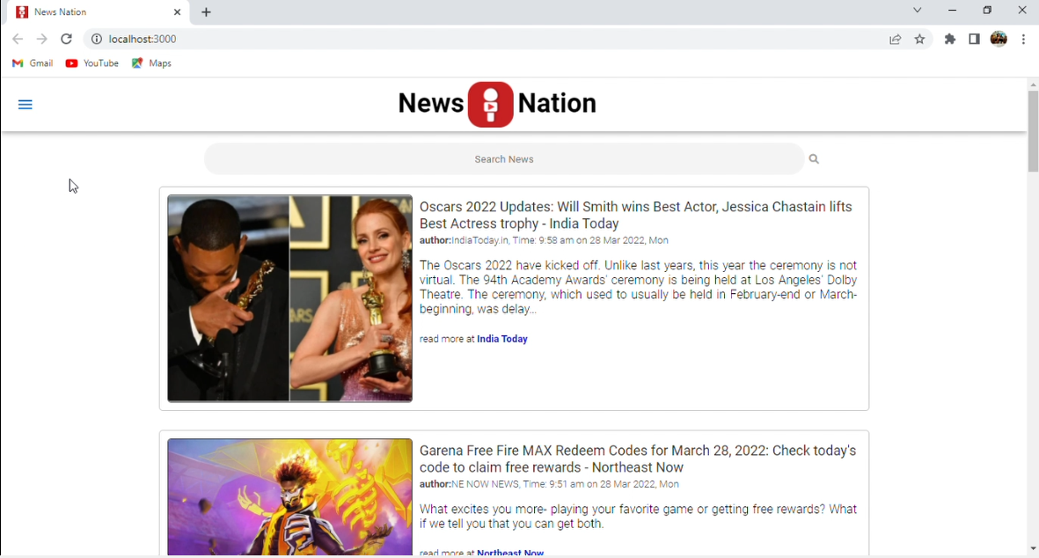Screen dimensions: 1039x558
Task: Open the YouTube bookmark
Action: (92, 63)
